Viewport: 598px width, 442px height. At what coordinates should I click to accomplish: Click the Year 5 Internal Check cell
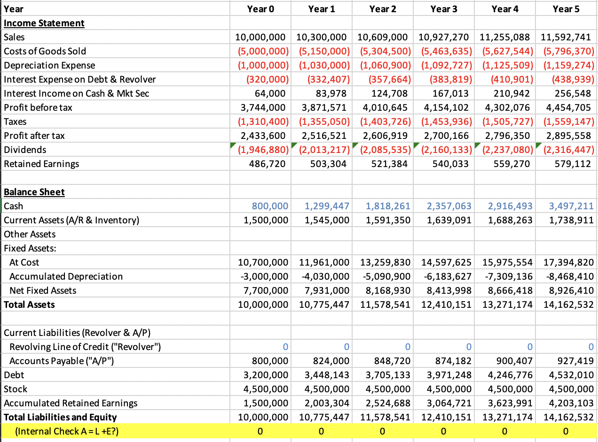(566, 431)
